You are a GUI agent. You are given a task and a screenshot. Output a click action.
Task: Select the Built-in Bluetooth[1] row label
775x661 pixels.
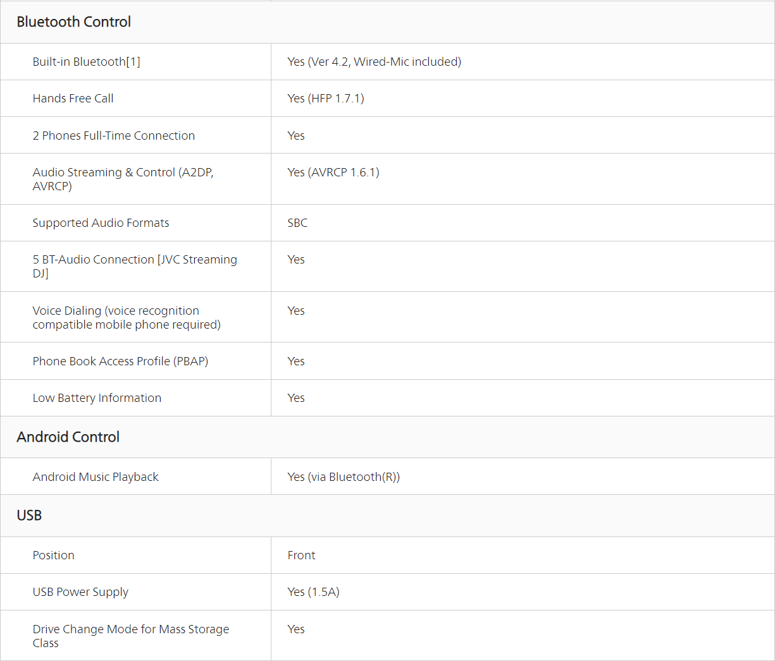point(86,62)
